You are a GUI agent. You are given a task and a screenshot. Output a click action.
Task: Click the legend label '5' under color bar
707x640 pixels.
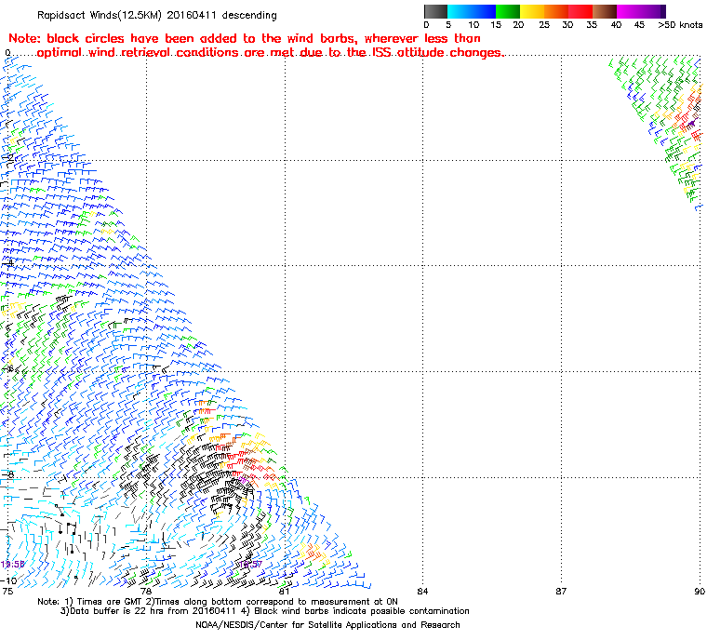(x=448, y=25)
